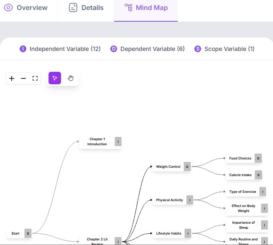Select the Importance of Sleep node
Screen dimensions: 273x245
247,225
